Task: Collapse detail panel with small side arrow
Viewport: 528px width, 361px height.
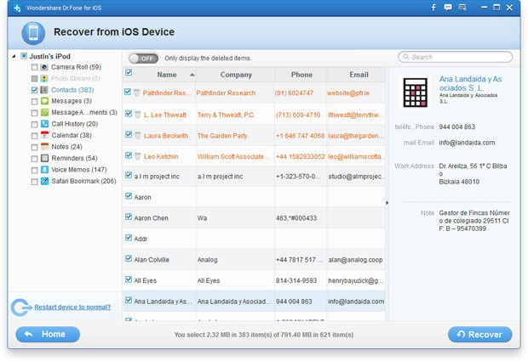Action: pyautogui.click(x=387, y=202)
